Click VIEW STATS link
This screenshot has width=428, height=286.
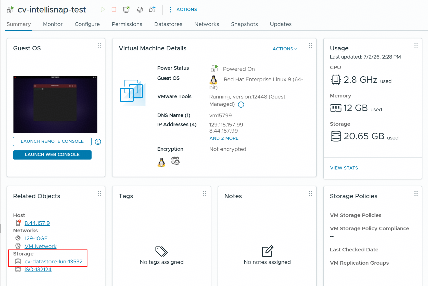click(x=344, y=168)
